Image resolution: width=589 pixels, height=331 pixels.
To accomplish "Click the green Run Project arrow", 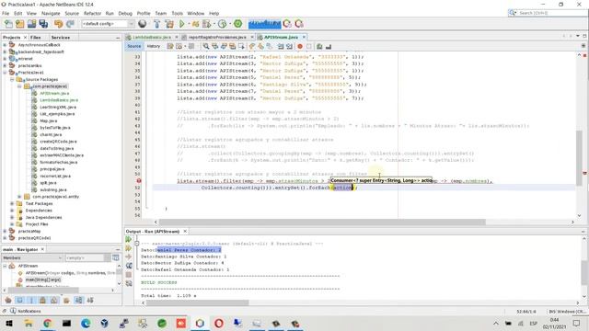I will [182, 24].
